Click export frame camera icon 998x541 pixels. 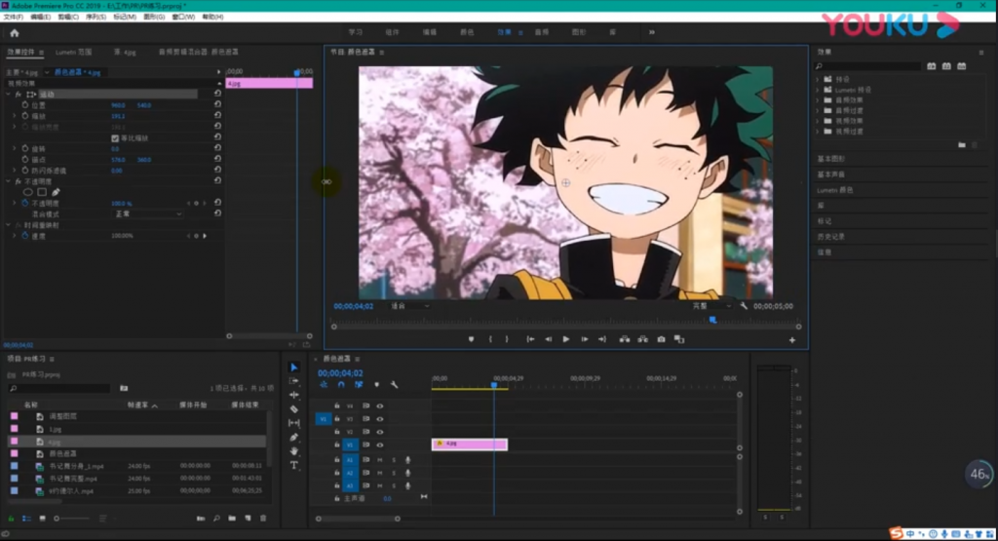tap(662, 339)
